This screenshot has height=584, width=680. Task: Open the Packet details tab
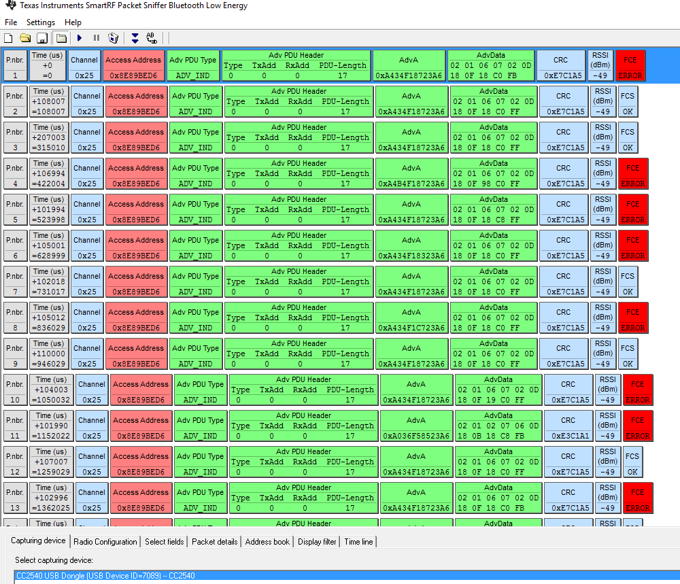(215, 542)
